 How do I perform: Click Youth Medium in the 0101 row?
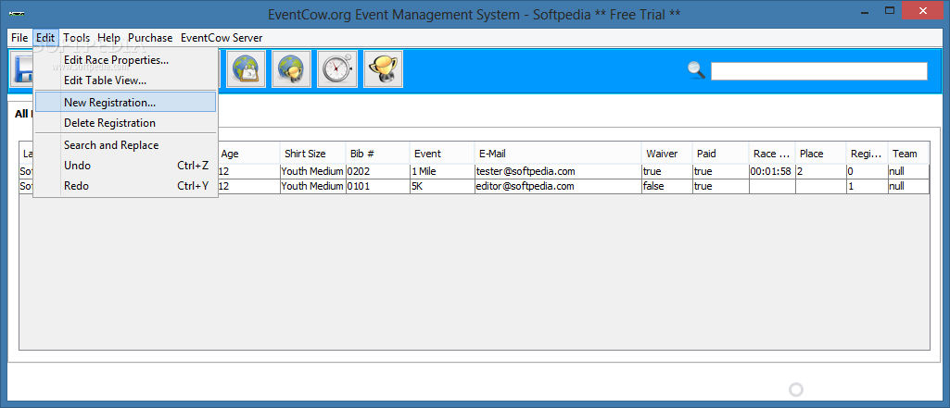[x=312, y=186]
